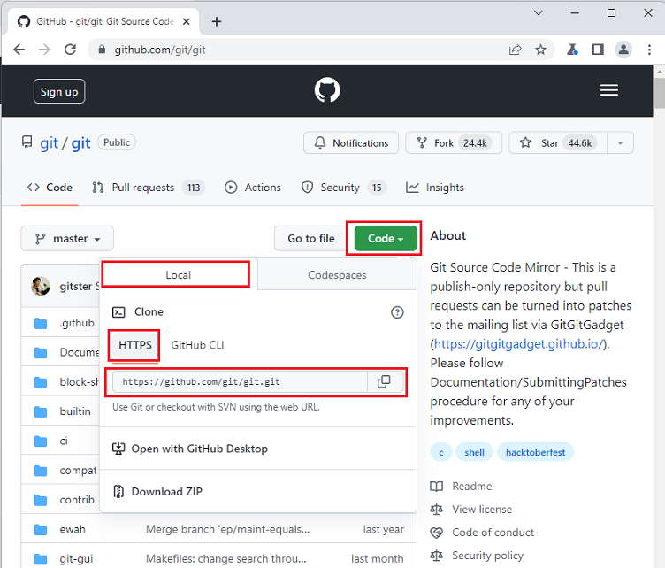
Task: Click the browser address bar URL
Action: click(160, 50)
